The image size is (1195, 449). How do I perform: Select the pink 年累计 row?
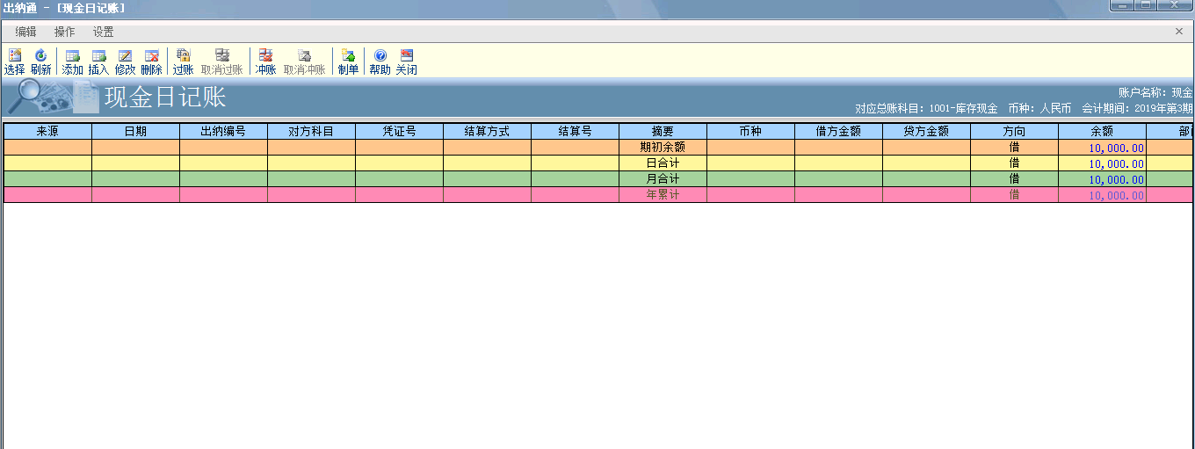point(663,195)
